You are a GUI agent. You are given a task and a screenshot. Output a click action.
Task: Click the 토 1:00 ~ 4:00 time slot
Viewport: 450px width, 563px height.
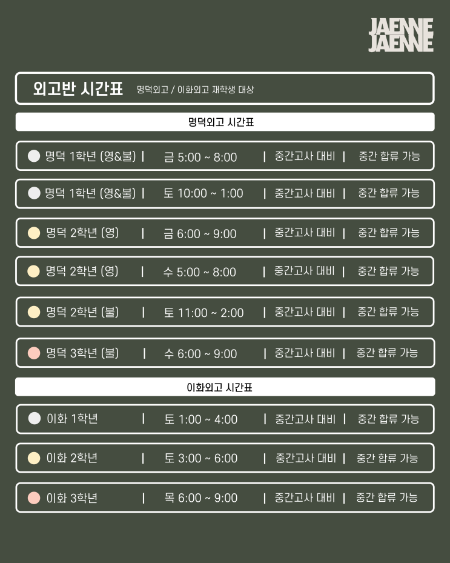click(x=201, y=419)
